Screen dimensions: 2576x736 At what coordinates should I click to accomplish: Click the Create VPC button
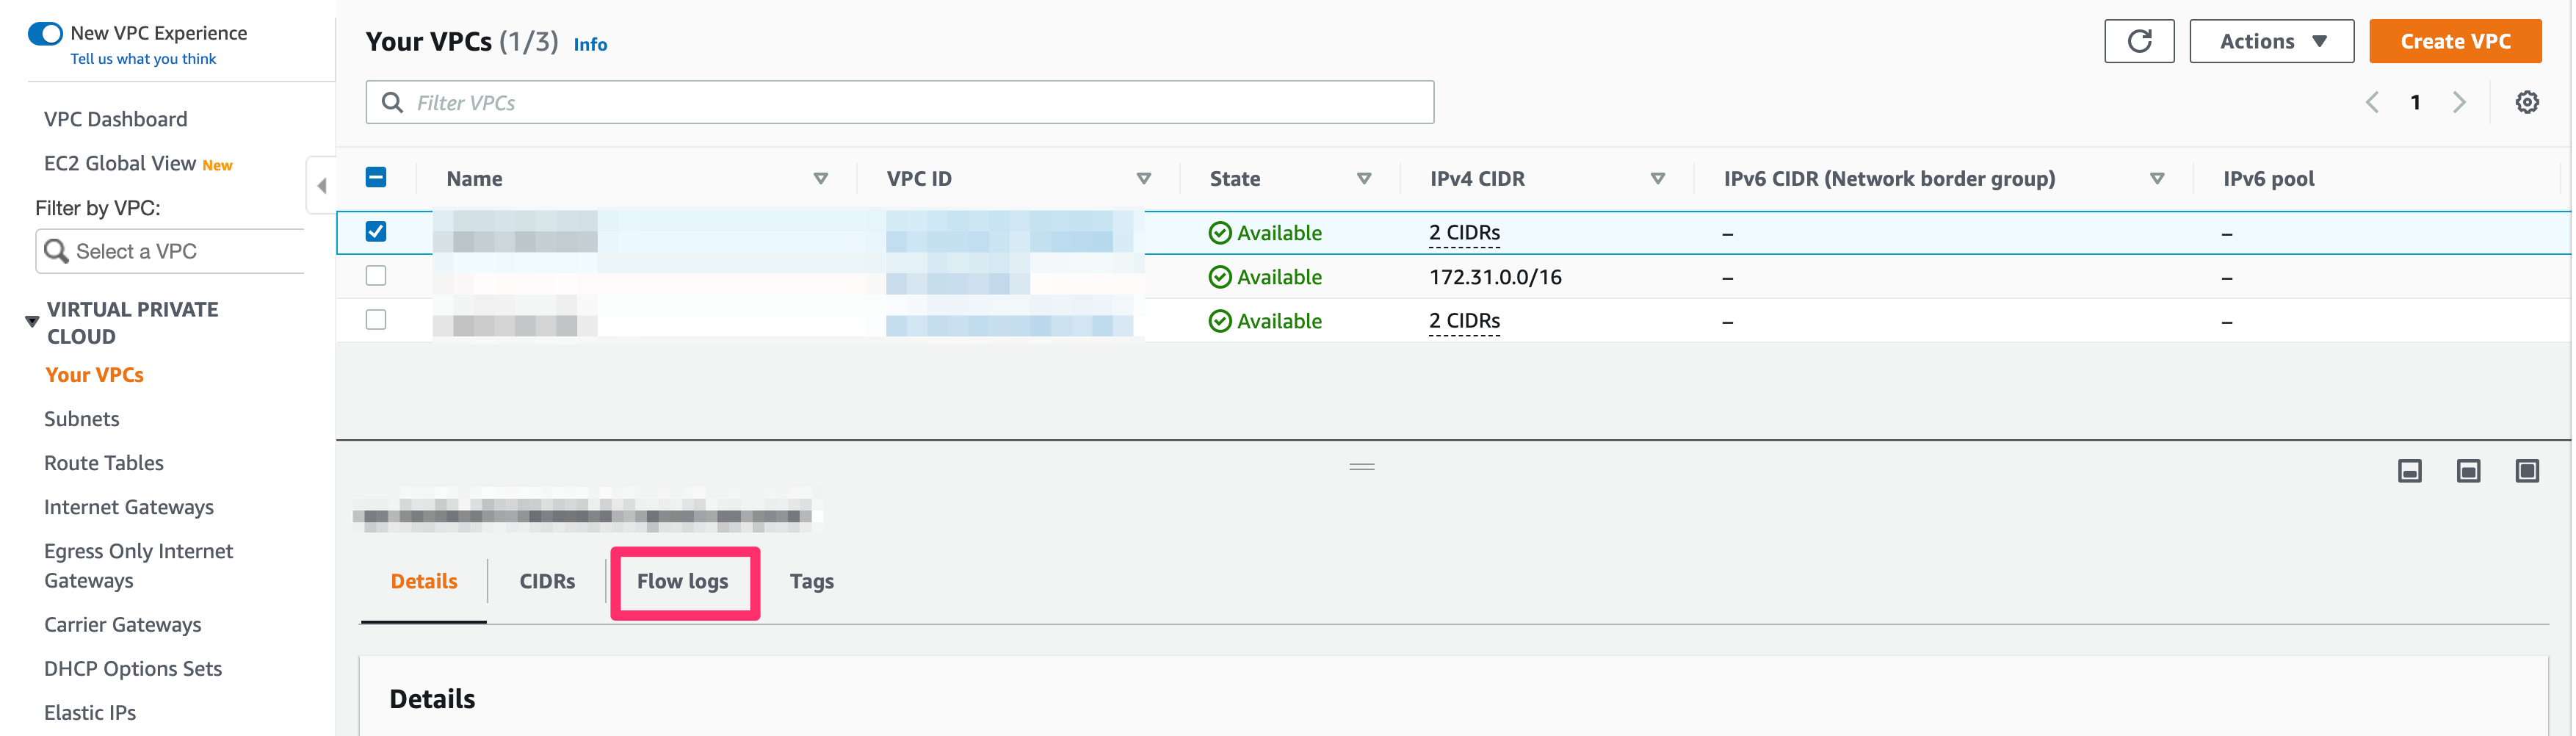(x=2454, y=41)
